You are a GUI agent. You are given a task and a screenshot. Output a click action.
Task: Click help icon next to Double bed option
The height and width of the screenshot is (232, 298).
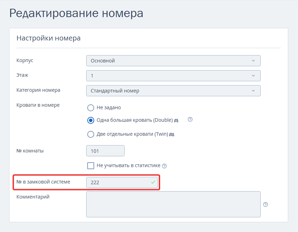[x=190, y=119]
